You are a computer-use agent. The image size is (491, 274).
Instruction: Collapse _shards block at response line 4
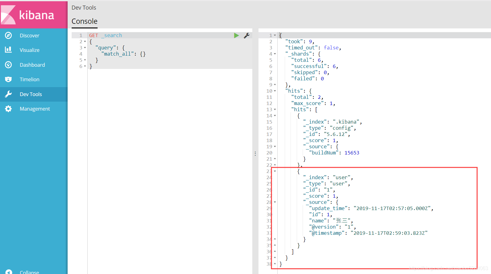point(275,54)
